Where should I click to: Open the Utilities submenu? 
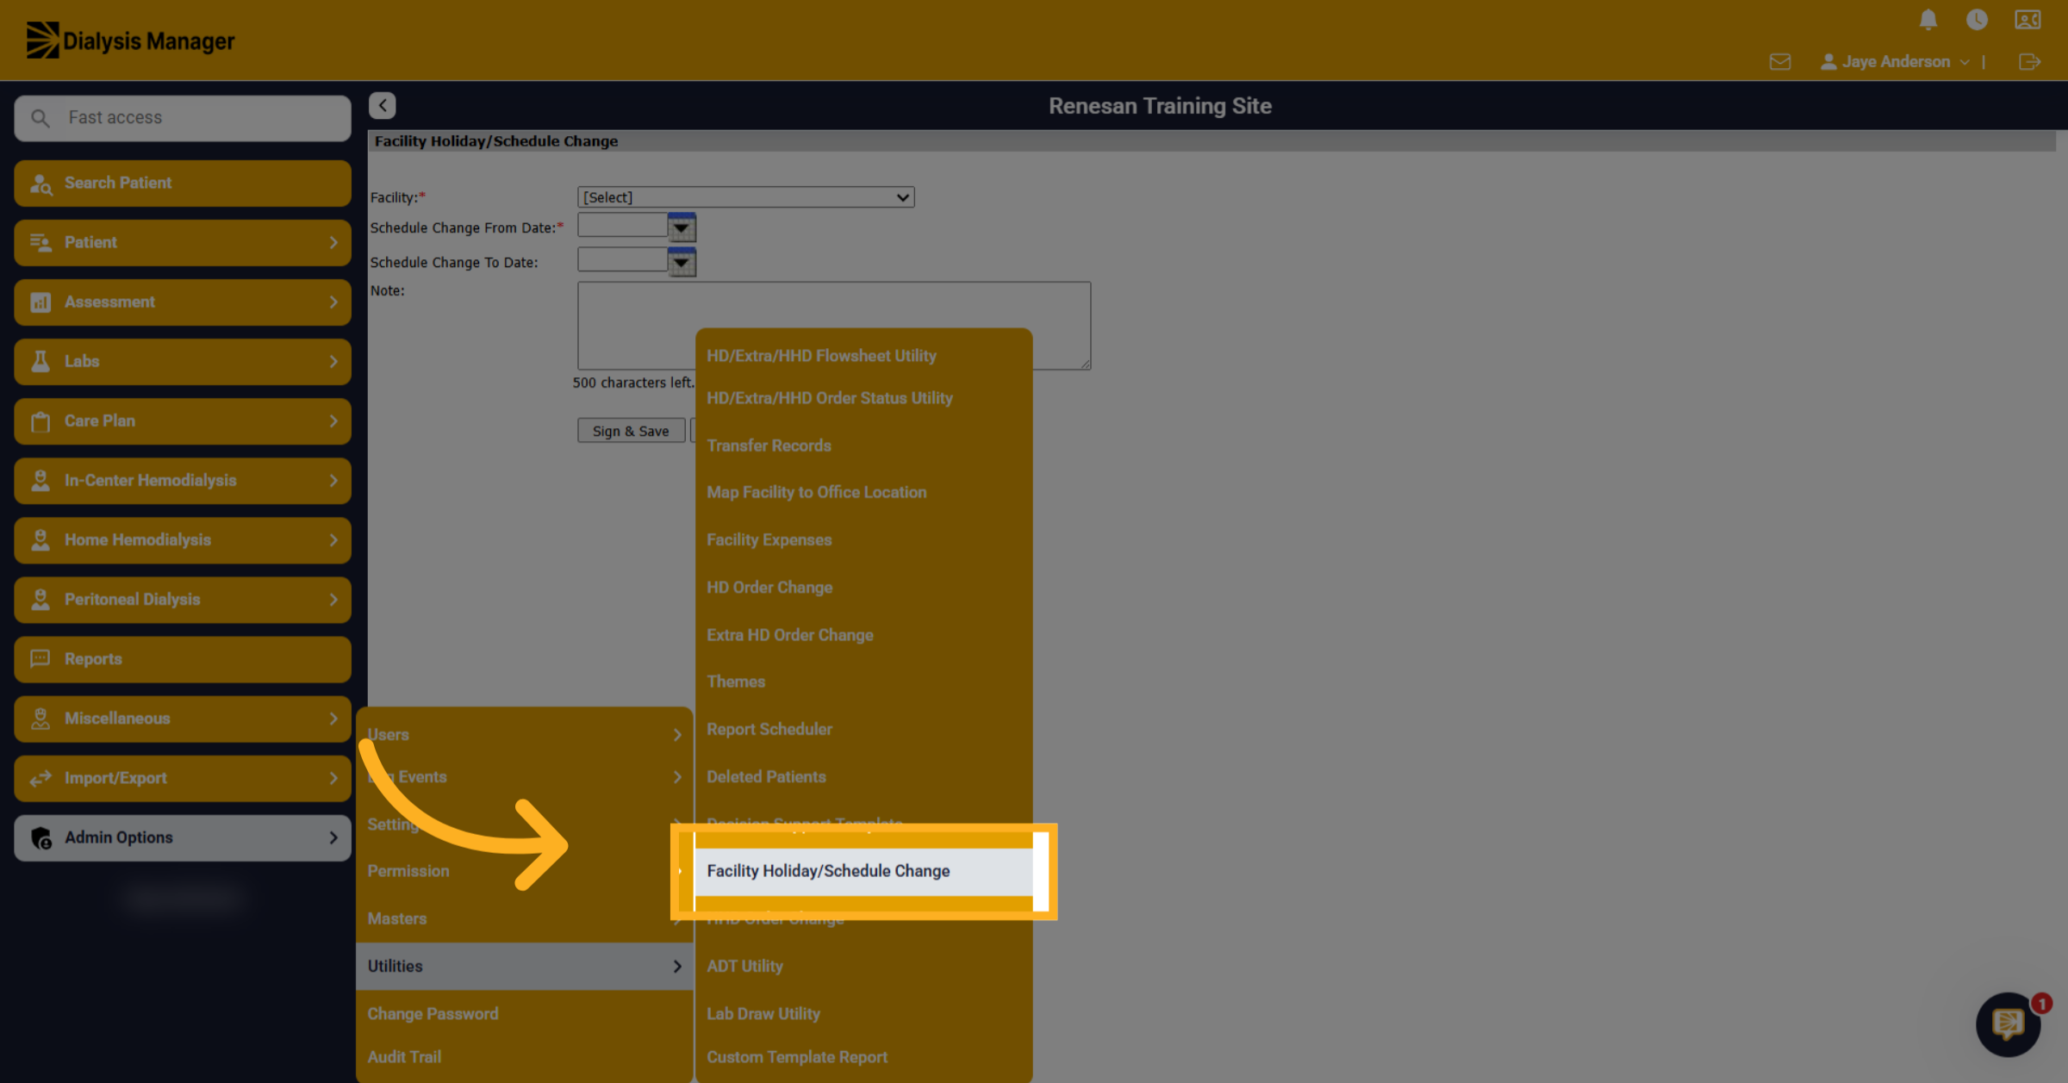coord(525,967)
